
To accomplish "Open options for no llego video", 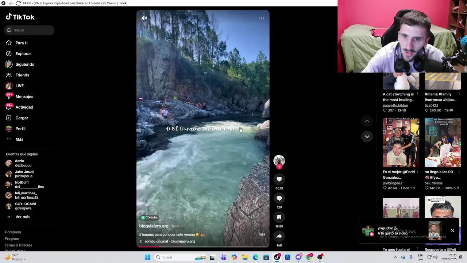I will [x=459, y=172].
